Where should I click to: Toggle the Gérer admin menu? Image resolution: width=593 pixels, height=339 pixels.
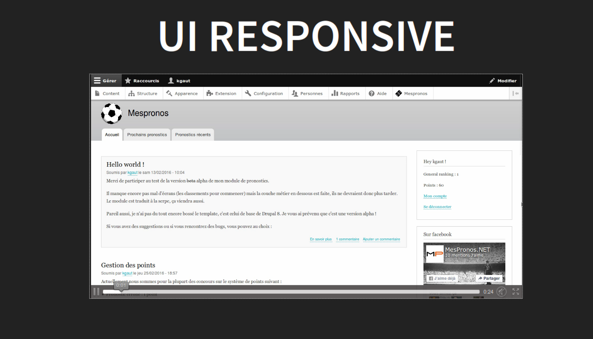tap(105, 81)
